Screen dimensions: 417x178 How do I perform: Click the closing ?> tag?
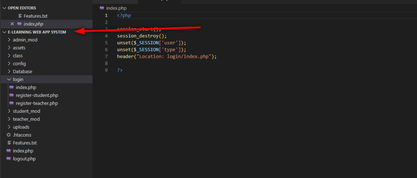click(120, 70)
